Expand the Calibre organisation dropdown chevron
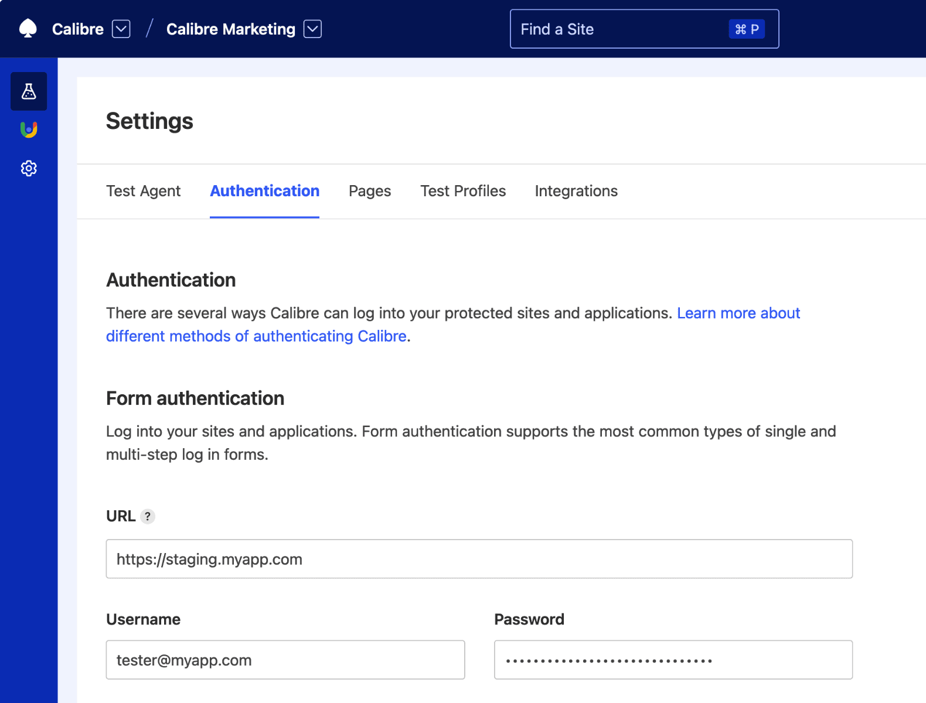This screenshot has width=926, height=703. pos(121,29)
